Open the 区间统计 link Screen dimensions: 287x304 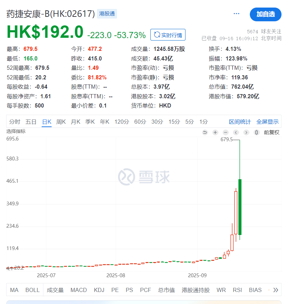click(240, 122)
